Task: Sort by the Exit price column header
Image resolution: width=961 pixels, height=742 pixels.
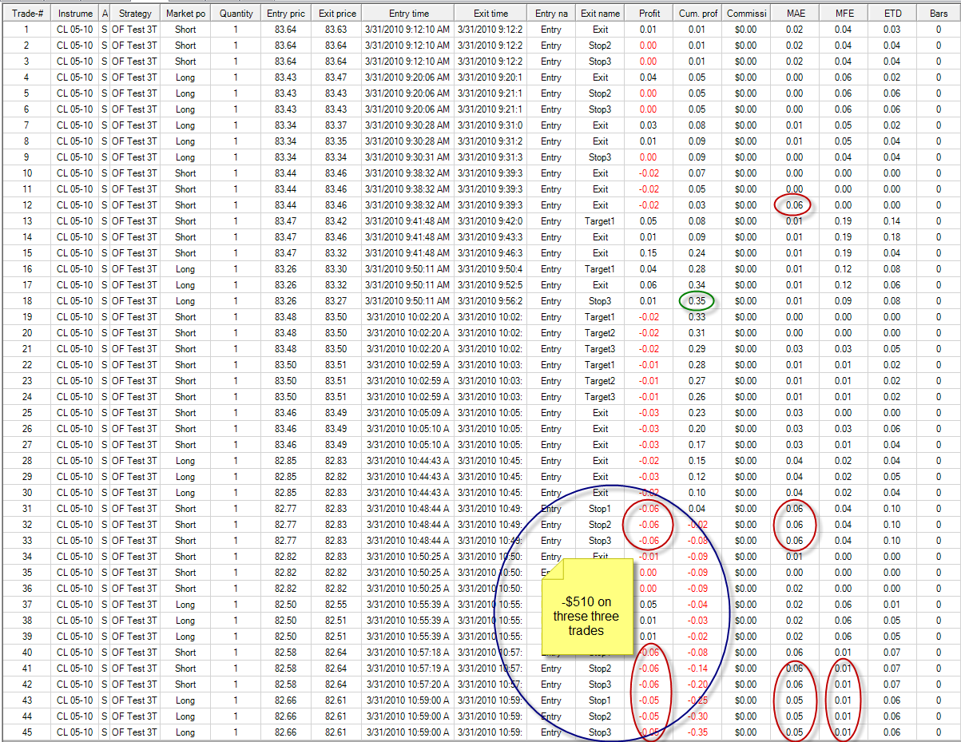Action: [336, 14]
